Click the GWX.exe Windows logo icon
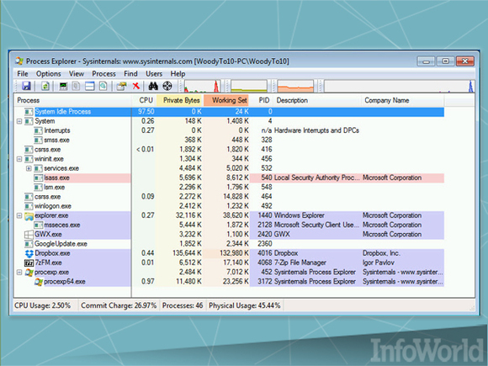Image resolution: width=488 pixels, height=366 pixels. [29, 235]
